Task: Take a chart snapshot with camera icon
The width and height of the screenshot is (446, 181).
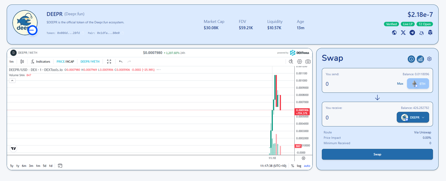Action: 308,62
